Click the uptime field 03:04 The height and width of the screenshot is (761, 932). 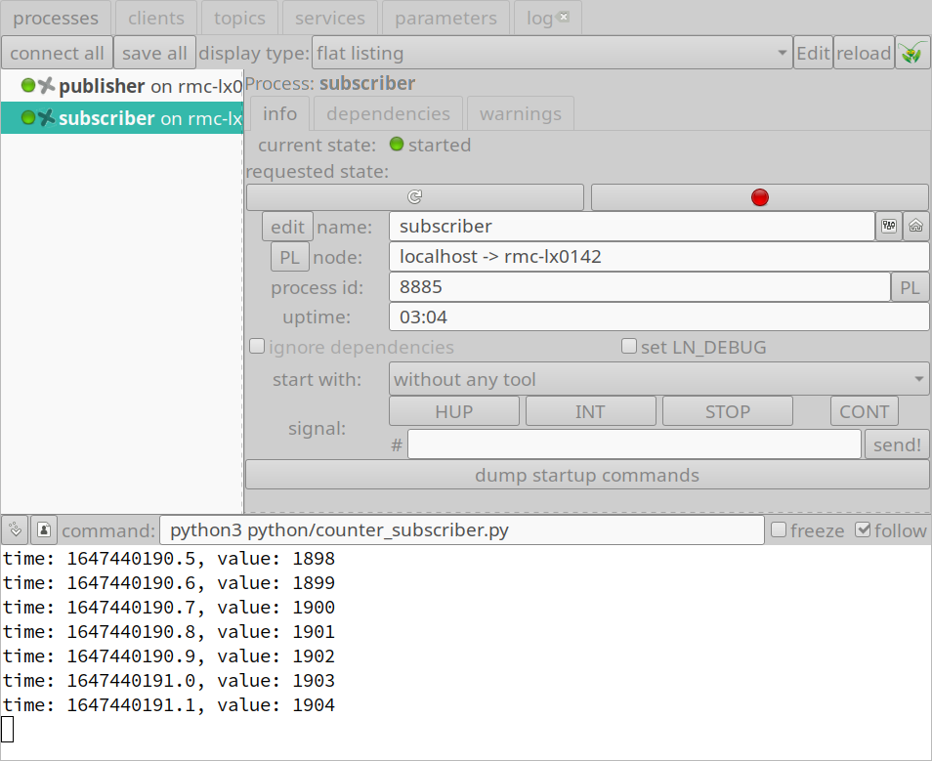659,317
